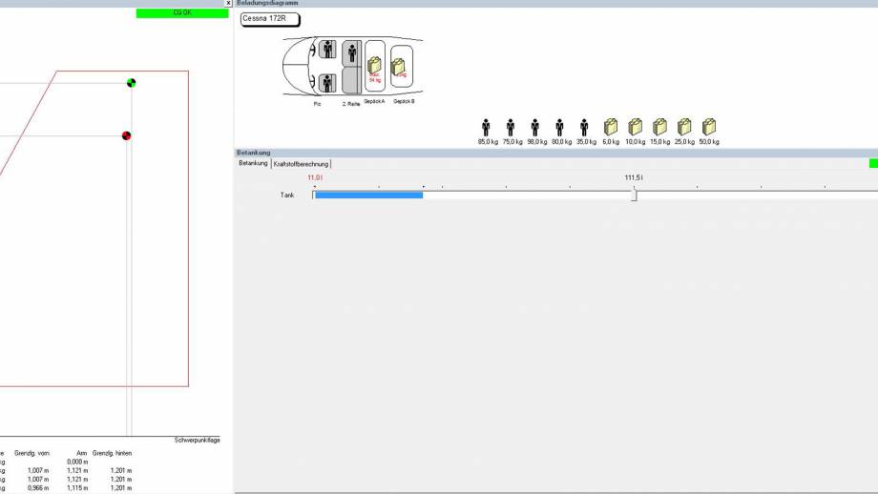This screenshot has height=494, width=878.
Task: Select the lower front pilot seat occupant
Action: point(327,83)
